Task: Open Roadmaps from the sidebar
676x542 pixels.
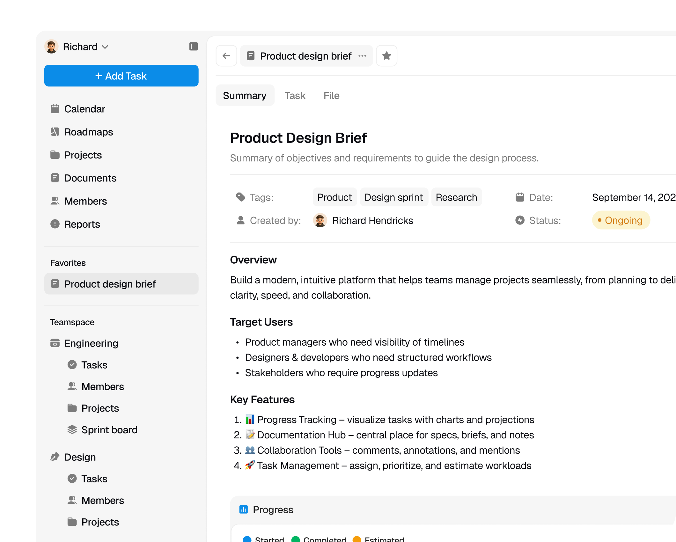Action: 88,132
